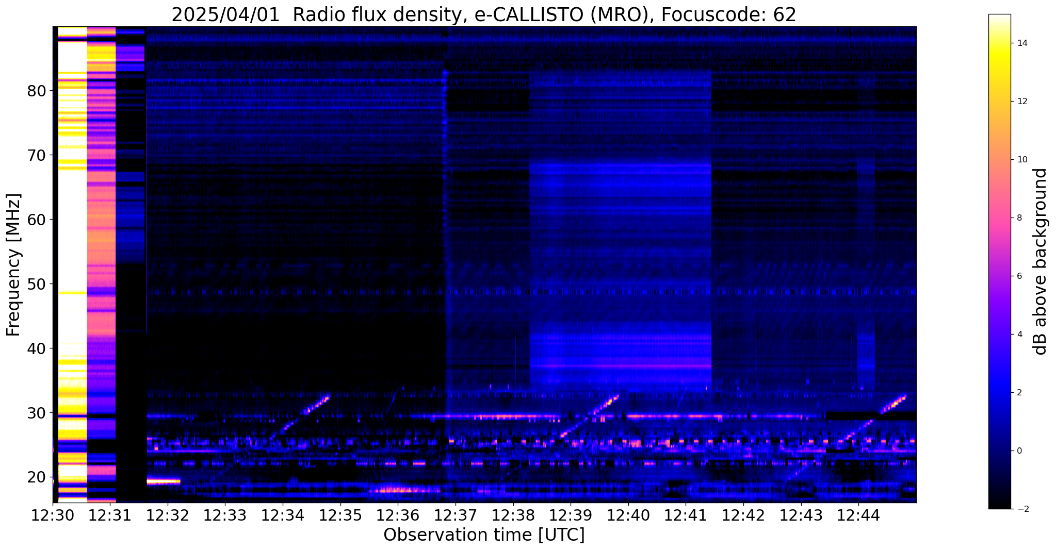Click the 12:38 time tick label
This screenshot has width=1056, height=550.
513,514
